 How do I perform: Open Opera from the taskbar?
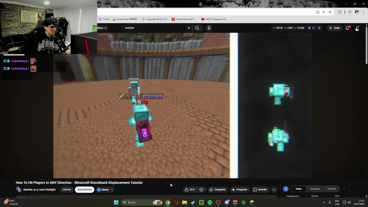[176, 202]
